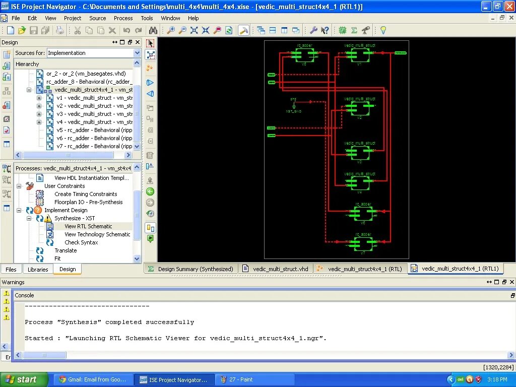The image size is (516, 387).
Task: Open the Sources for dropdown
Action: (137, 53)
